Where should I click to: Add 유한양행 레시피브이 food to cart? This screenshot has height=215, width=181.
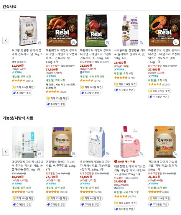pyautogui.click(x=108, y=154)
